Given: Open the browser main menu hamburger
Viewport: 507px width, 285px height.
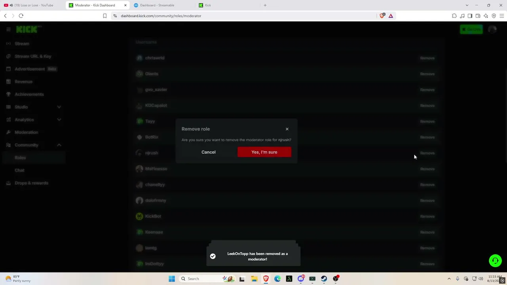Looking at the screenshot, I should click(x=502, y=16).
